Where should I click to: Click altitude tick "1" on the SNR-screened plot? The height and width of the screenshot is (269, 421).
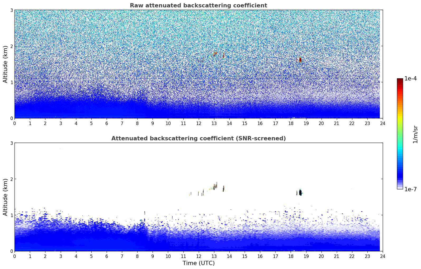pos(11,215)
